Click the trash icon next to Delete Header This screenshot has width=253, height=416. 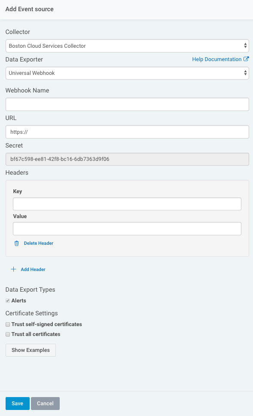coord(16,243)
